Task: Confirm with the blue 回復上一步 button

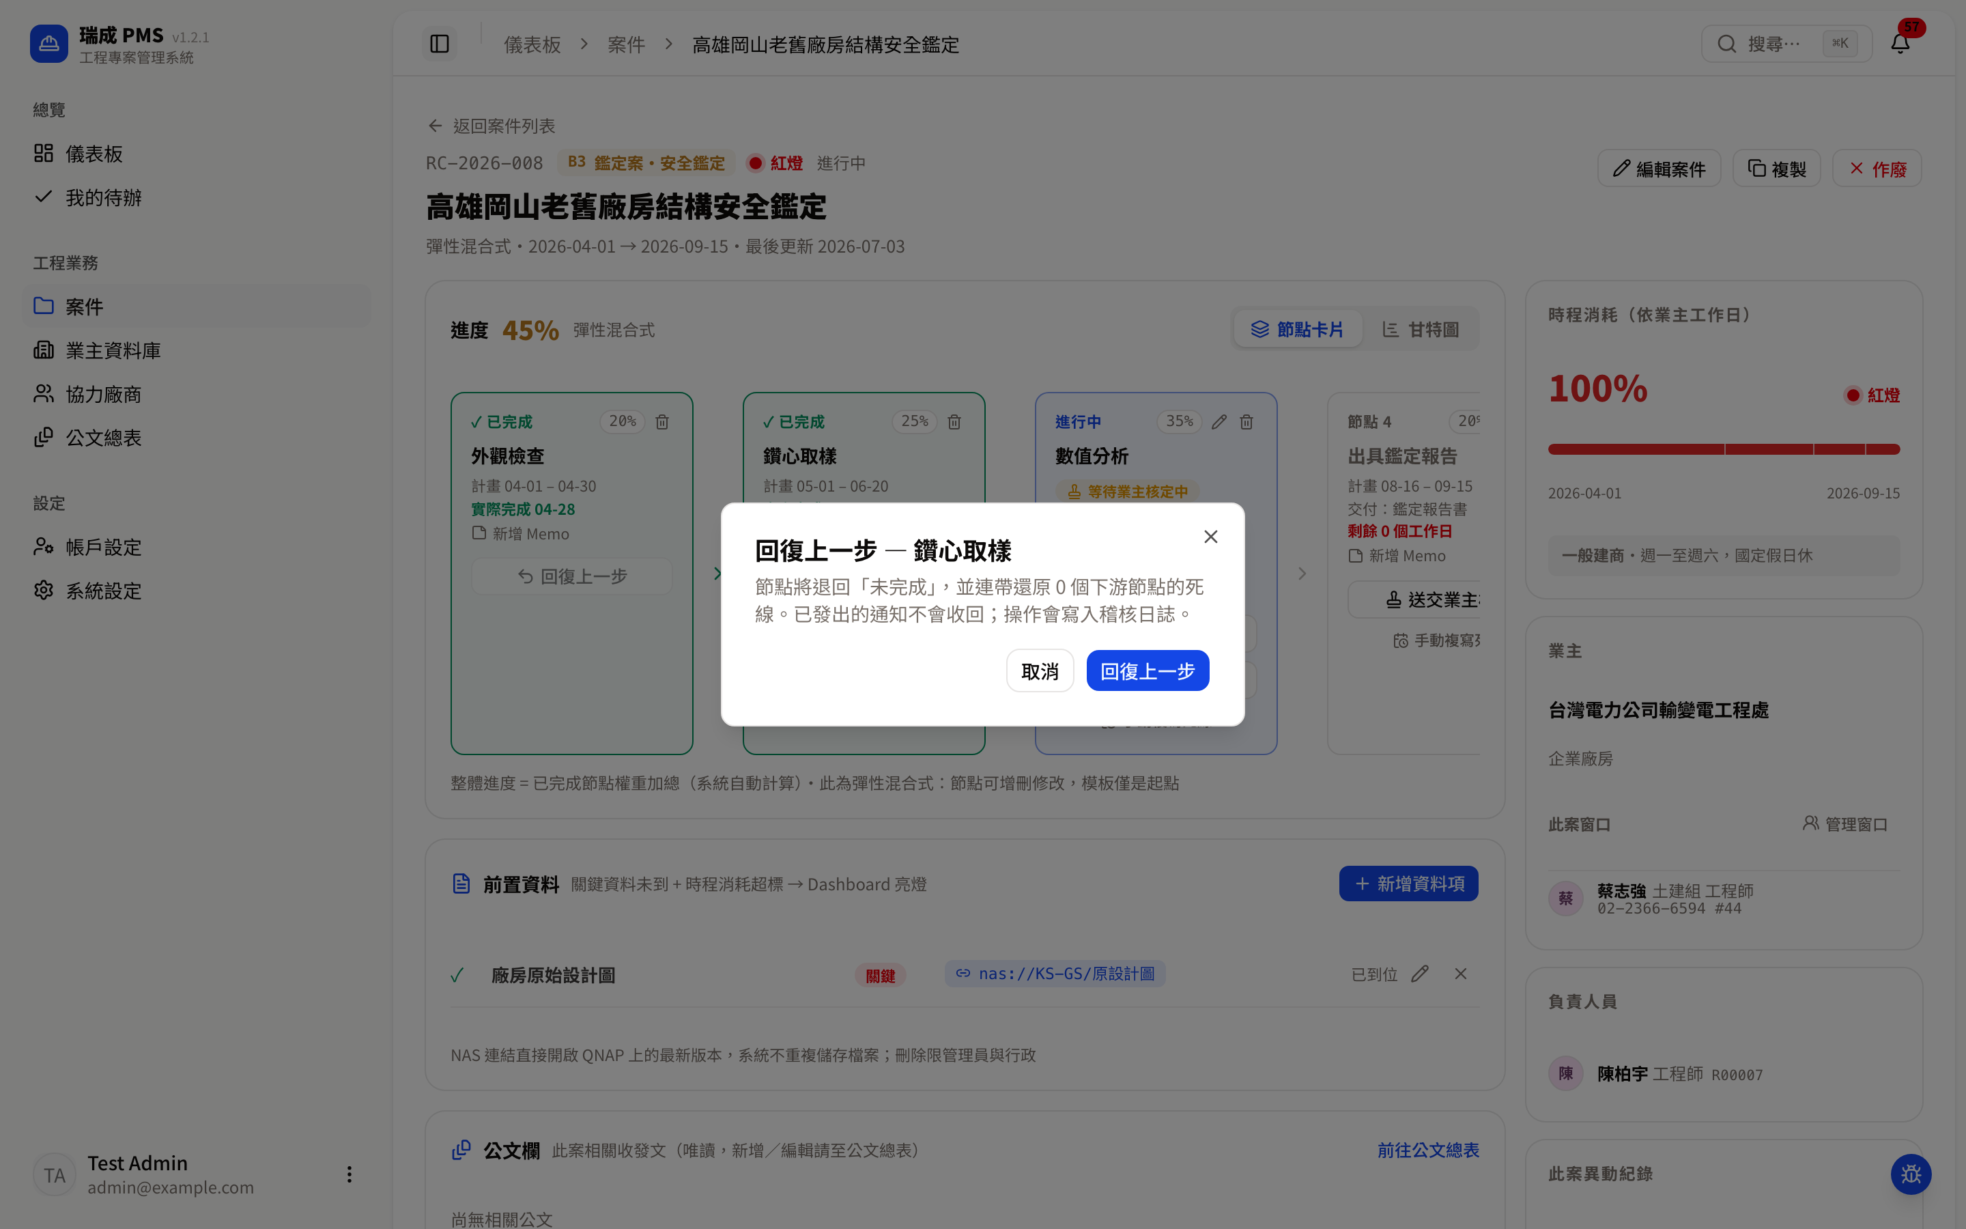Action: (1147, 671)
